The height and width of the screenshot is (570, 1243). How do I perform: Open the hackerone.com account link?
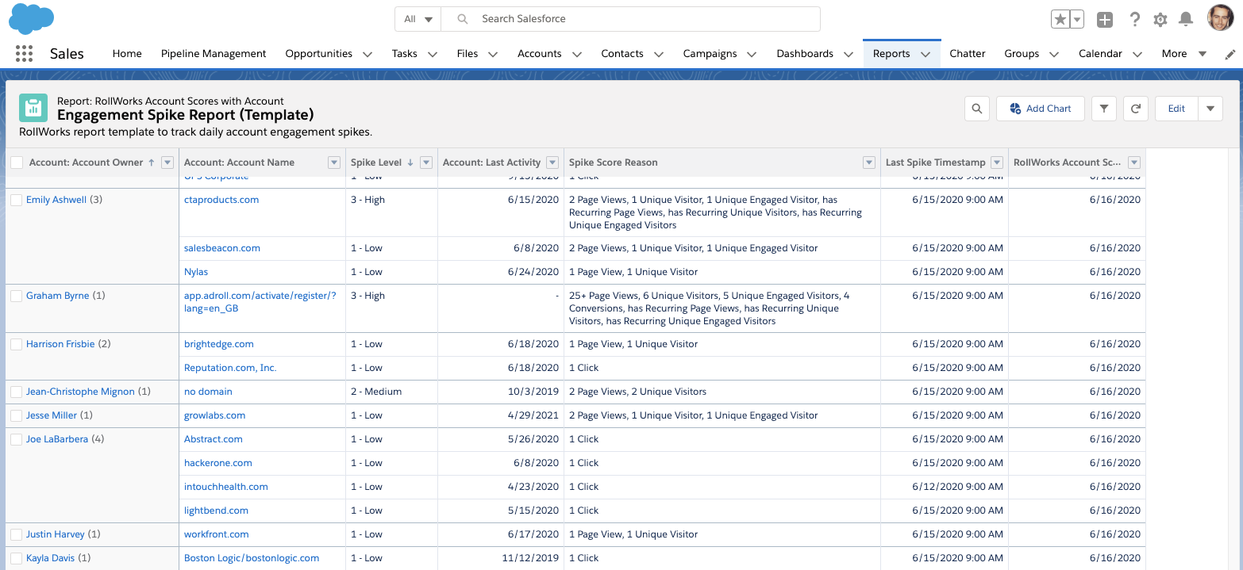coord(218,463)
